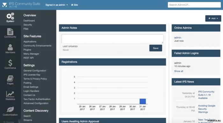
Task: Click into the Search AdminCP field
Action: pos(194,5)
